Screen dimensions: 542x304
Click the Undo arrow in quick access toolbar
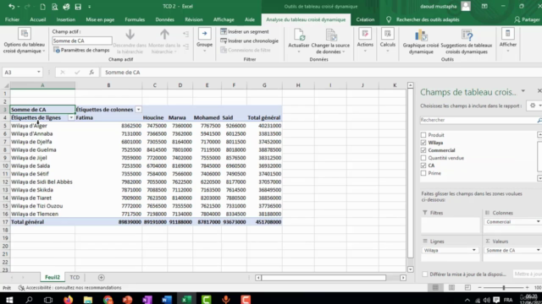[x=11, y=7]
